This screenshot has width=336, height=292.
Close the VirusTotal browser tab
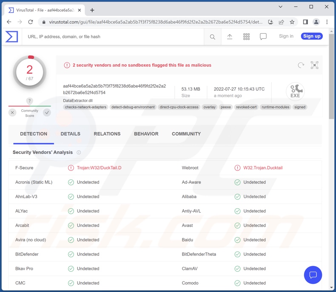[80, 10]
